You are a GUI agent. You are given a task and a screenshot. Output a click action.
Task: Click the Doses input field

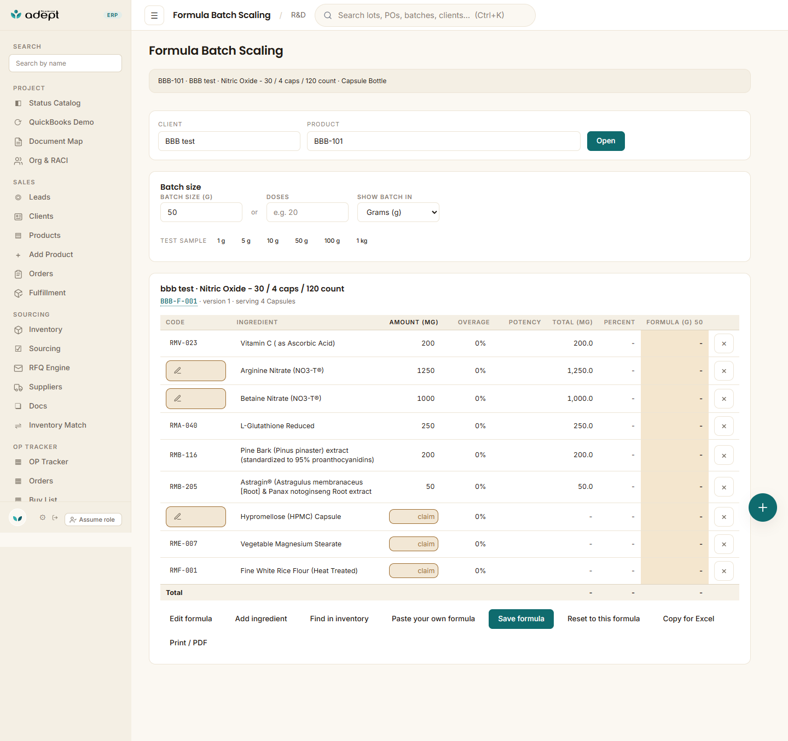308,212
